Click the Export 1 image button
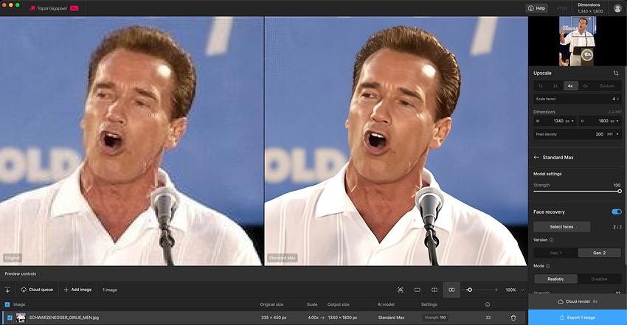Viewport: 627px width, 325px height. pyautogui.click(x=577, y=318)
